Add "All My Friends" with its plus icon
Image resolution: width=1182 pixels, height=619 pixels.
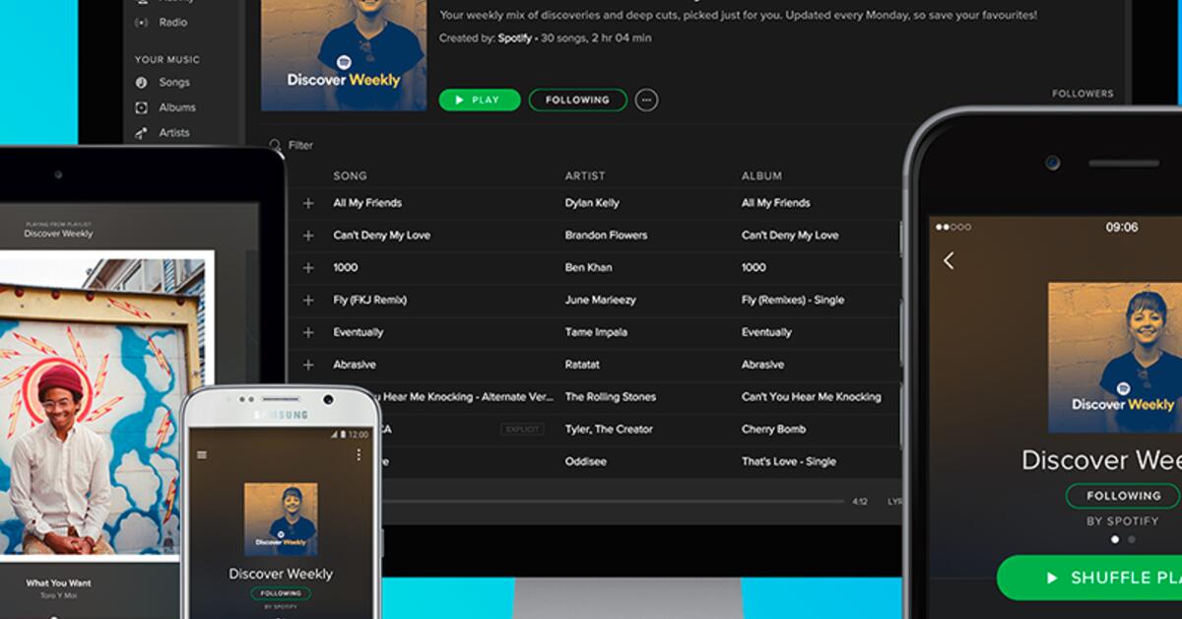pos(308,203)
